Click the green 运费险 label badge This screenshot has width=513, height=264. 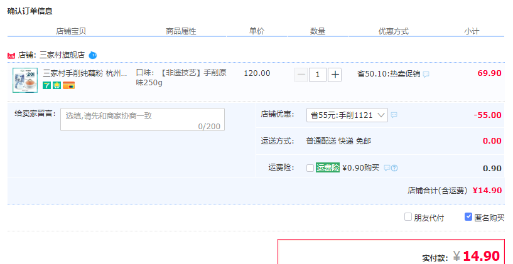click(328, 167)
